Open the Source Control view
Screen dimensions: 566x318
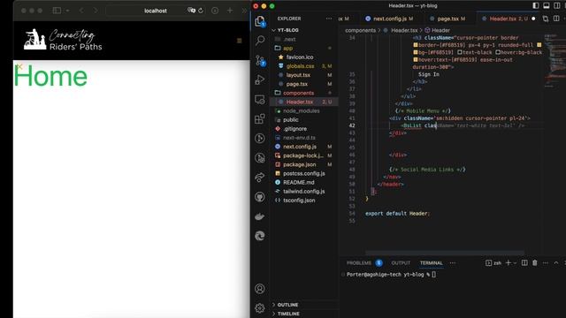[260, 60]
